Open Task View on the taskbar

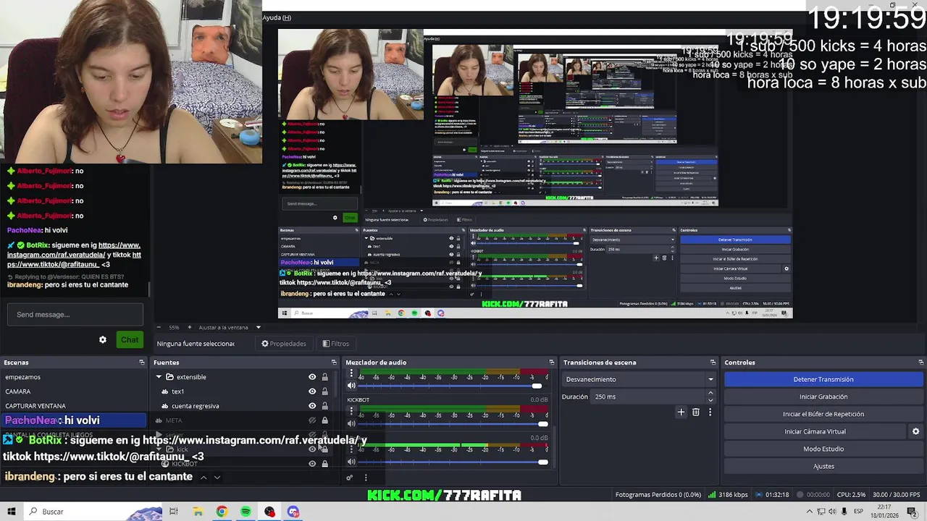click(x=174, y=512)
